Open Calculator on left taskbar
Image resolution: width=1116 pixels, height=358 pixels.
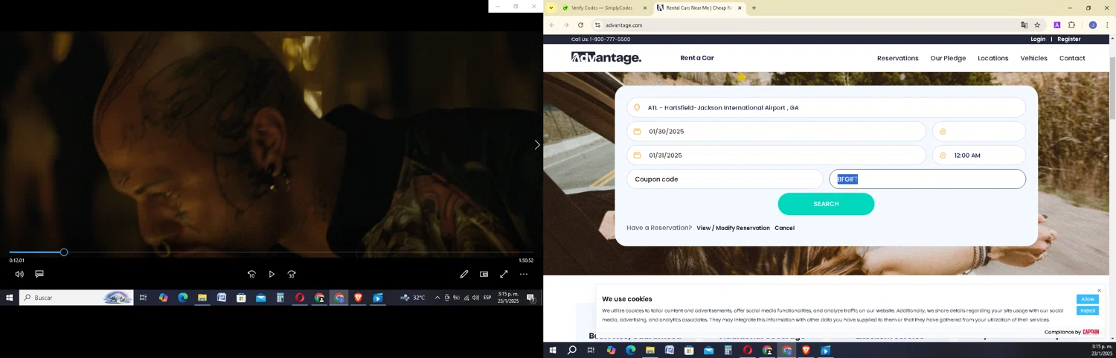click(280, 298)
